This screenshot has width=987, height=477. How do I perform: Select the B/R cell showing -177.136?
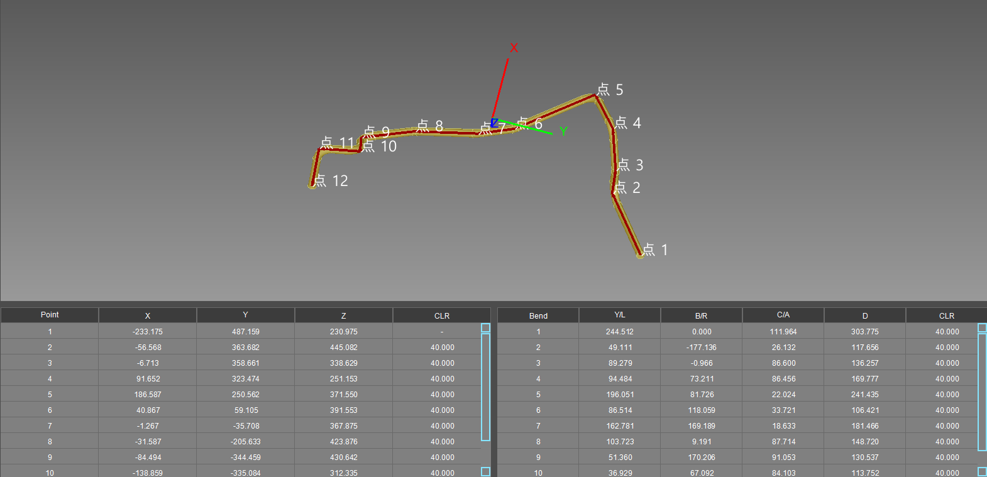(x=702, y=348)
